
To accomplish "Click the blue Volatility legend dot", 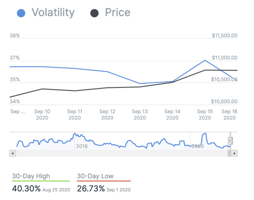I will pyautogui.click(x=21, y=13).
